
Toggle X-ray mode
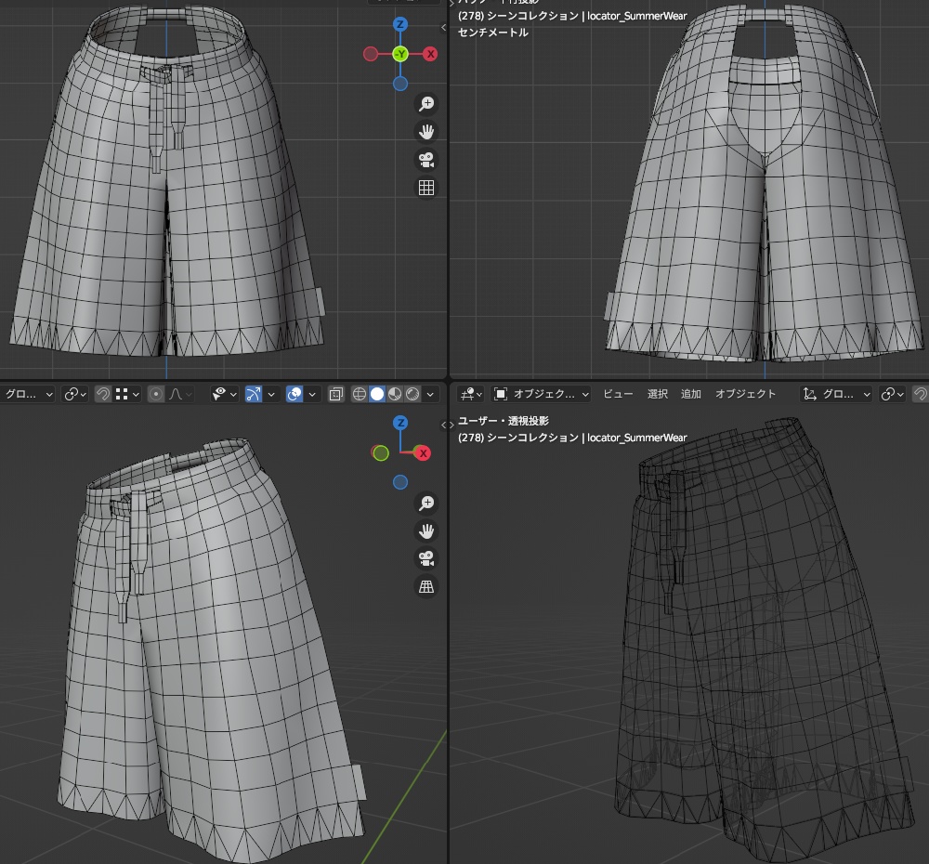coord(336,394)
